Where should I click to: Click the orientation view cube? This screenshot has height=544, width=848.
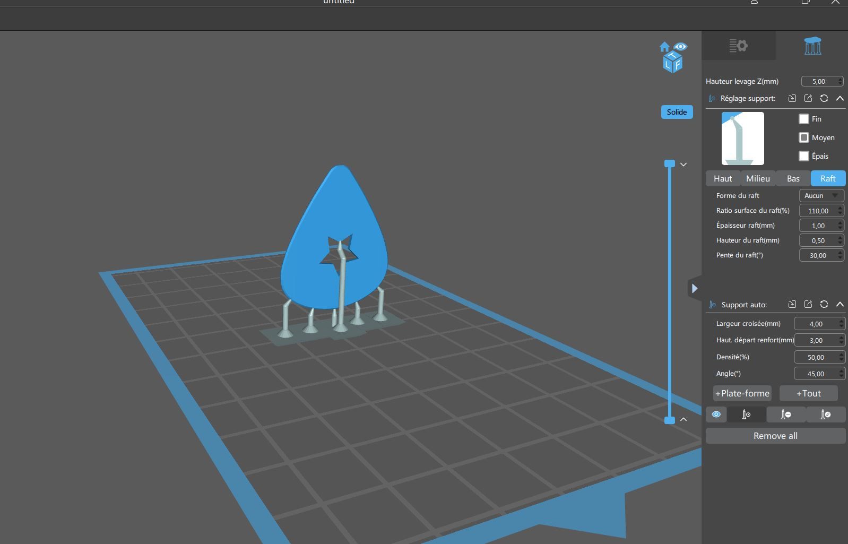pos(672,62)
